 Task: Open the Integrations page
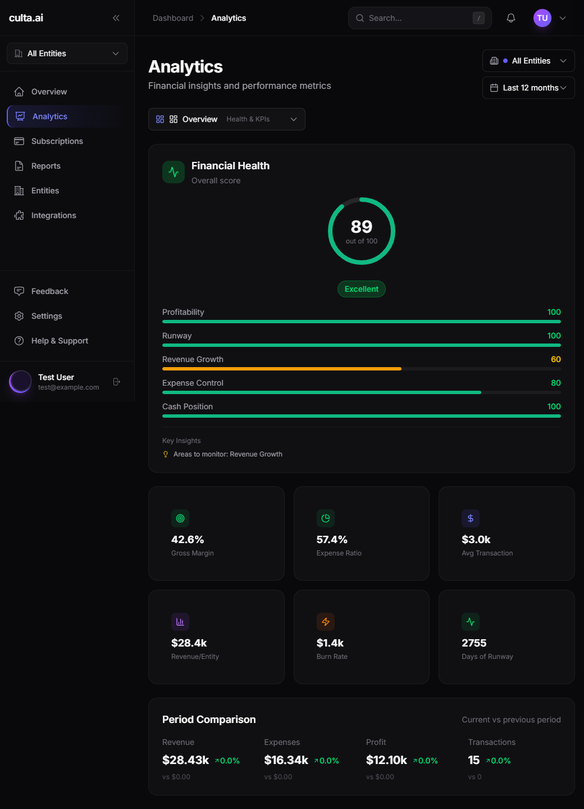point(53,215)
